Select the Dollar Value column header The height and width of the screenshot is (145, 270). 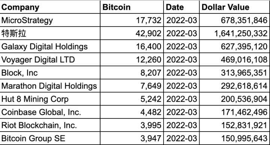click(x=234, y=7)
